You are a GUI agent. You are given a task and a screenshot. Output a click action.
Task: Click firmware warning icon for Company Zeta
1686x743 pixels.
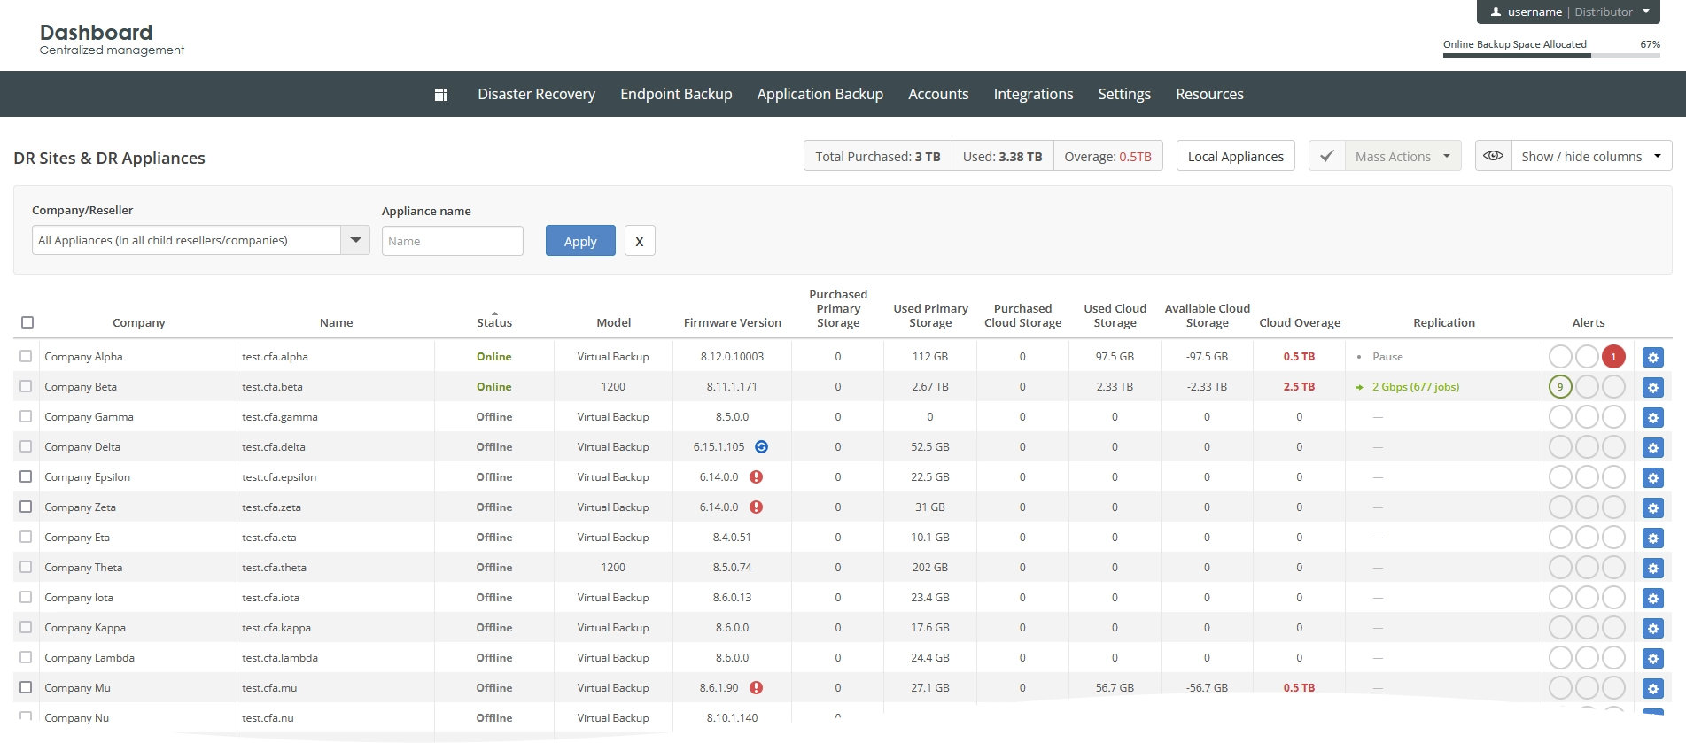pyautogui.click(x=756, y=507)
